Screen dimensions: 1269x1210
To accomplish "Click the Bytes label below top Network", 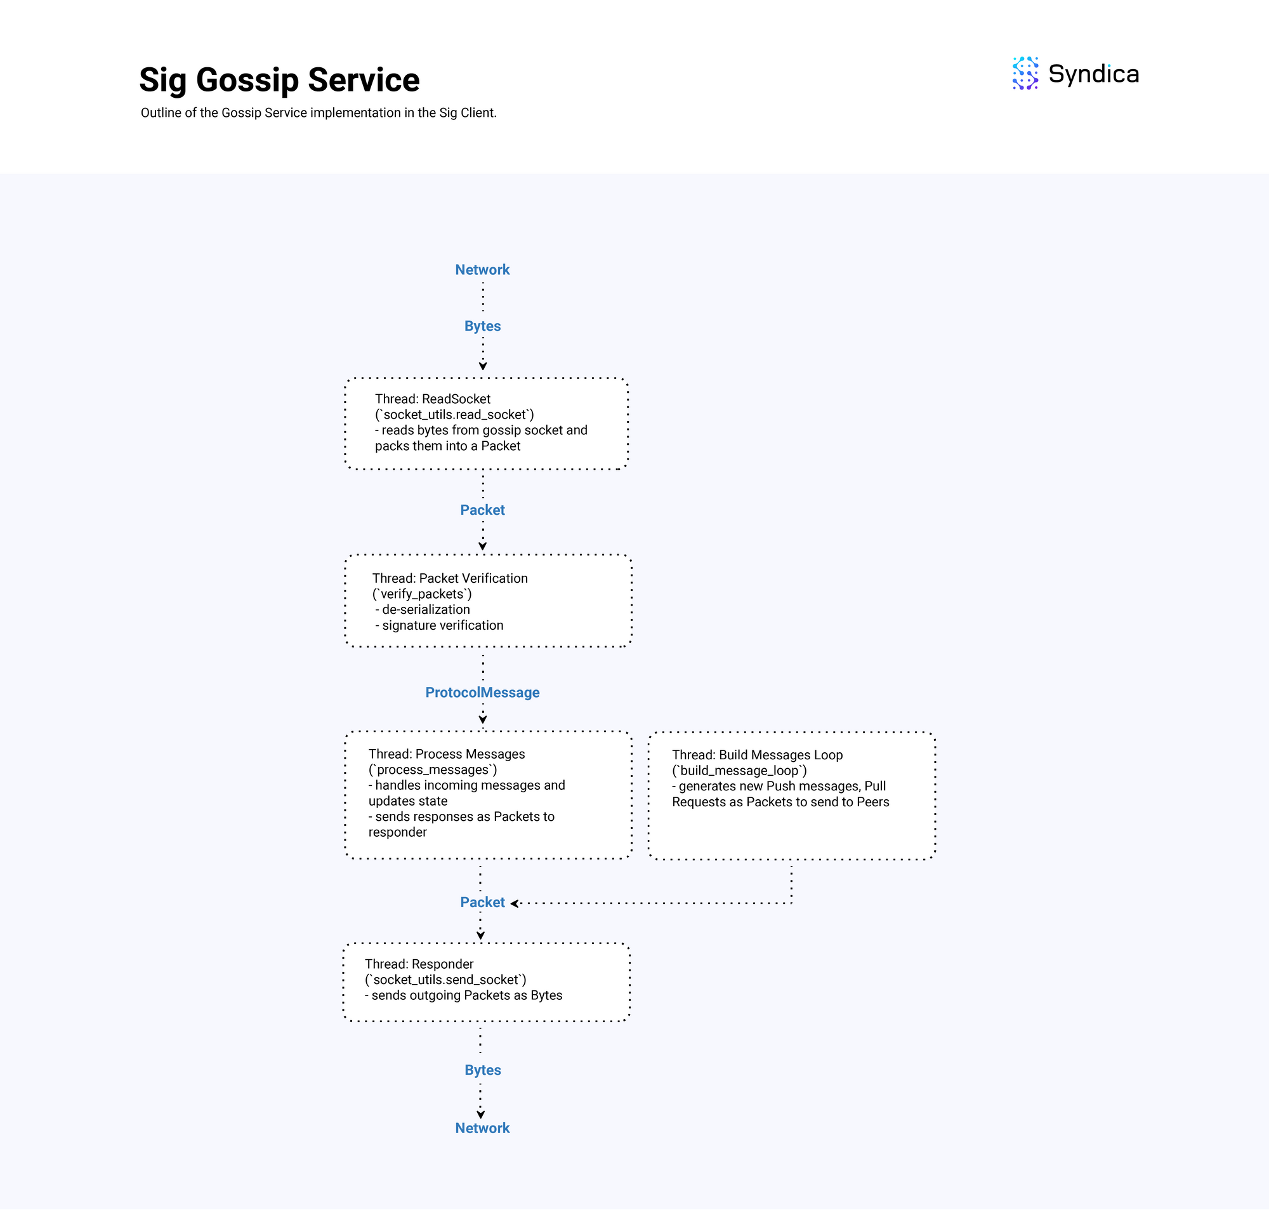I will point(482,326).
